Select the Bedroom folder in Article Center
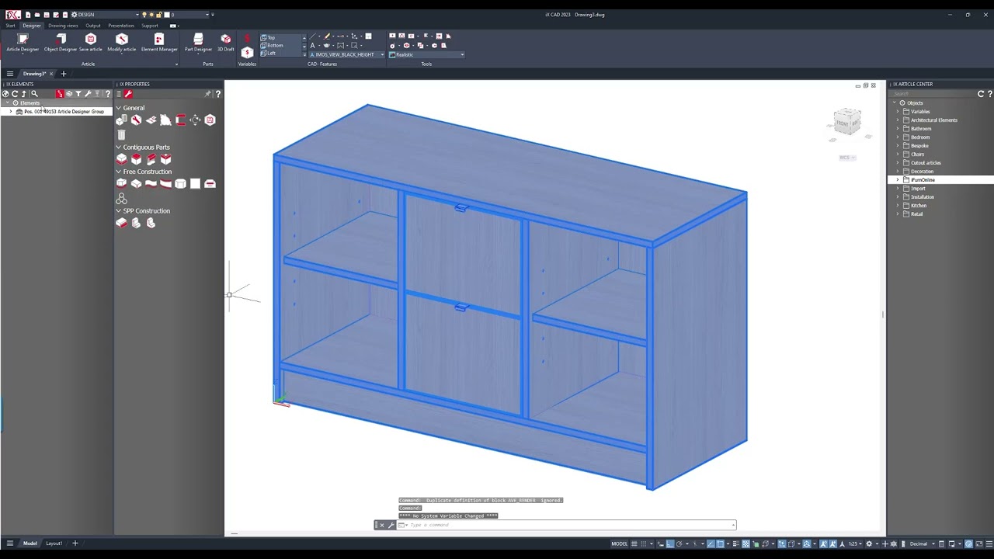This screenshot has width=994, height=559. [920, 137]
